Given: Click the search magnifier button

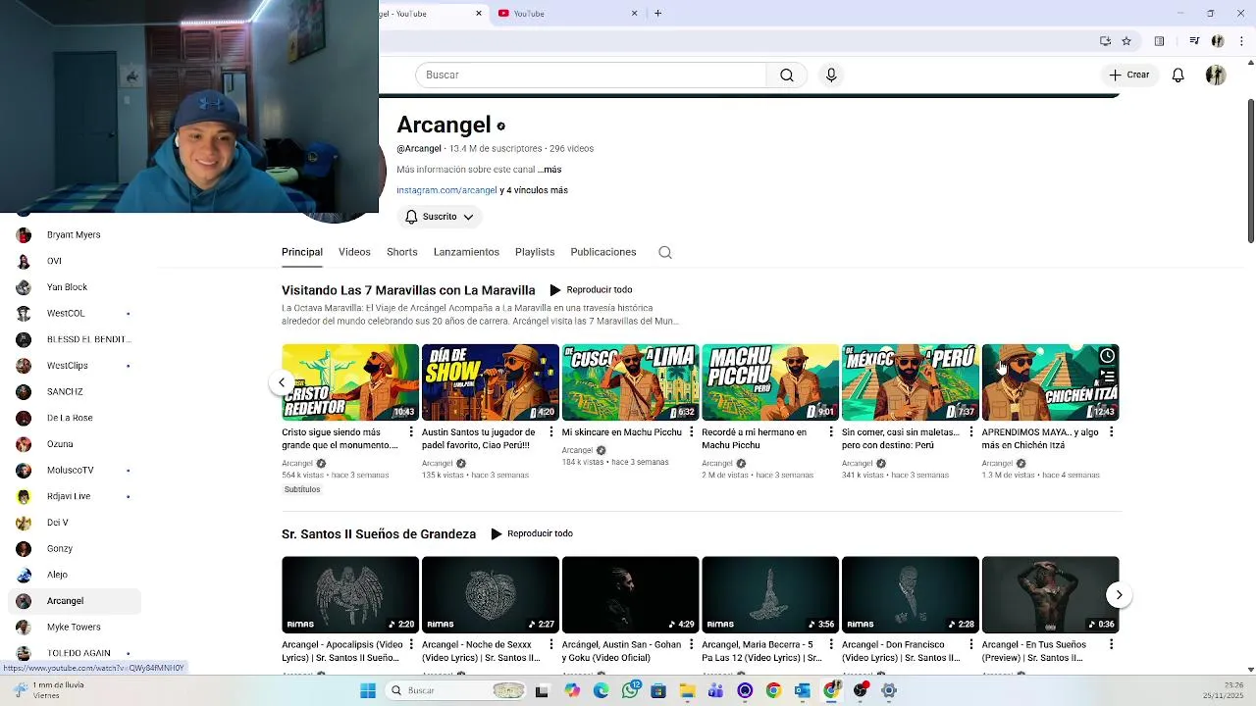Looking at the screenshot, I should (786, 75).
